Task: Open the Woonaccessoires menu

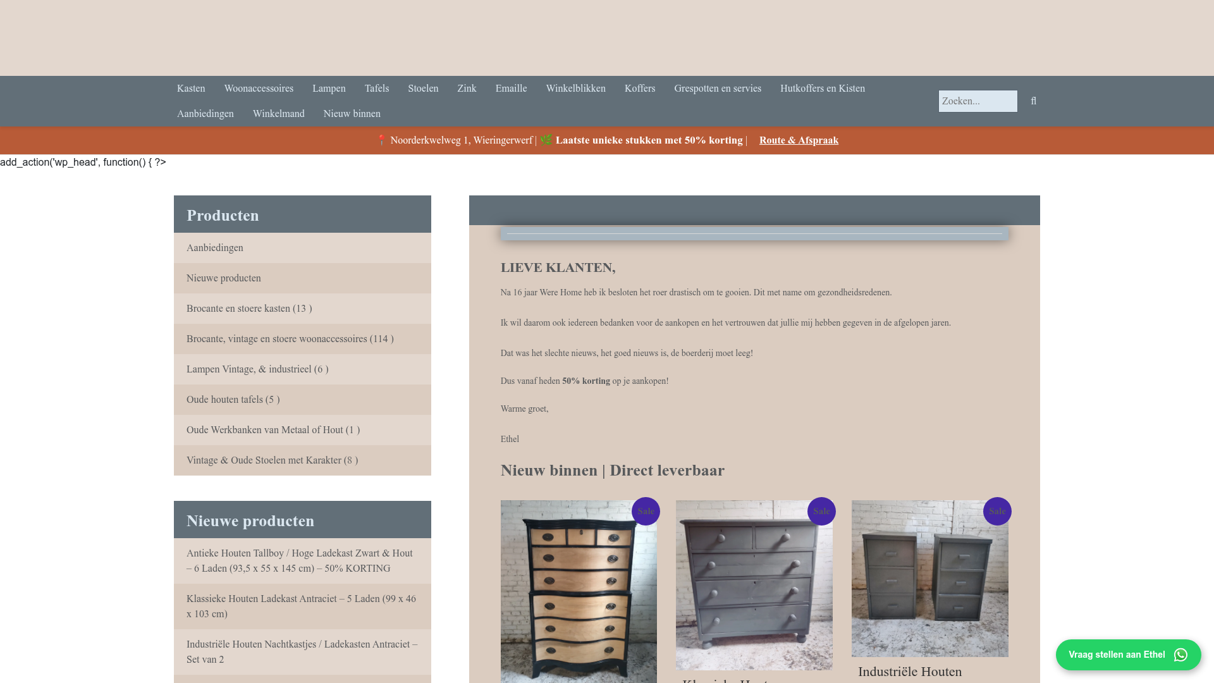Action: [259, 89]
